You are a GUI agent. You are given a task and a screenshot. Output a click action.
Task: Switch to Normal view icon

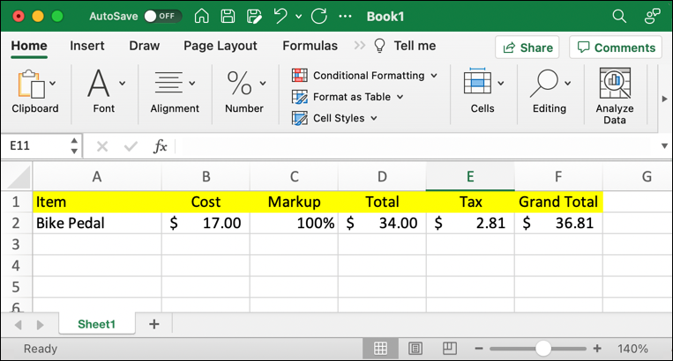tap(380, 349)
